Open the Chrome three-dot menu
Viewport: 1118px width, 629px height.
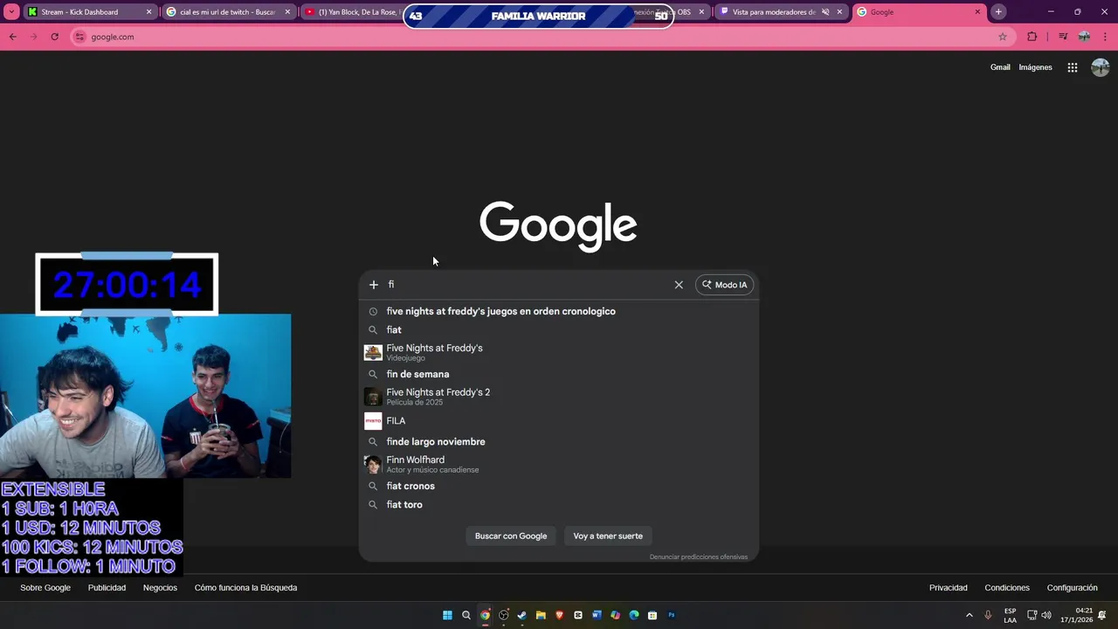[1106, 37]
